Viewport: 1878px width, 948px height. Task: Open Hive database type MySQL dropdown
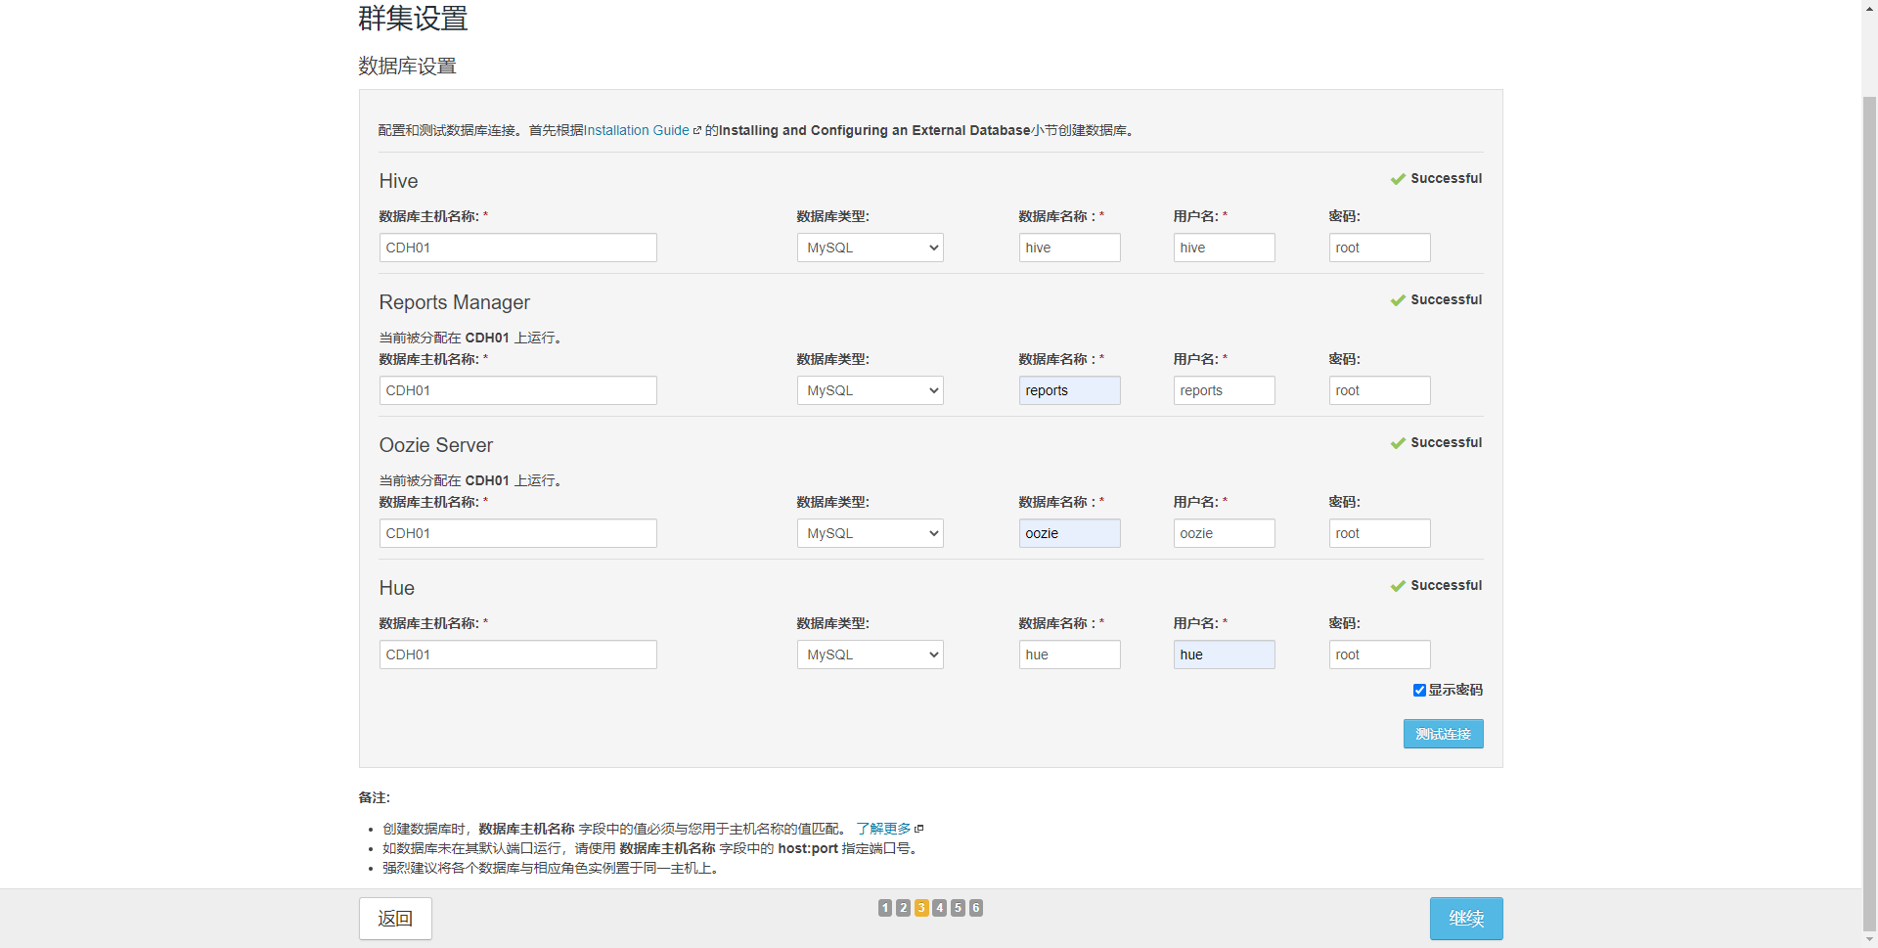(870, 248)
